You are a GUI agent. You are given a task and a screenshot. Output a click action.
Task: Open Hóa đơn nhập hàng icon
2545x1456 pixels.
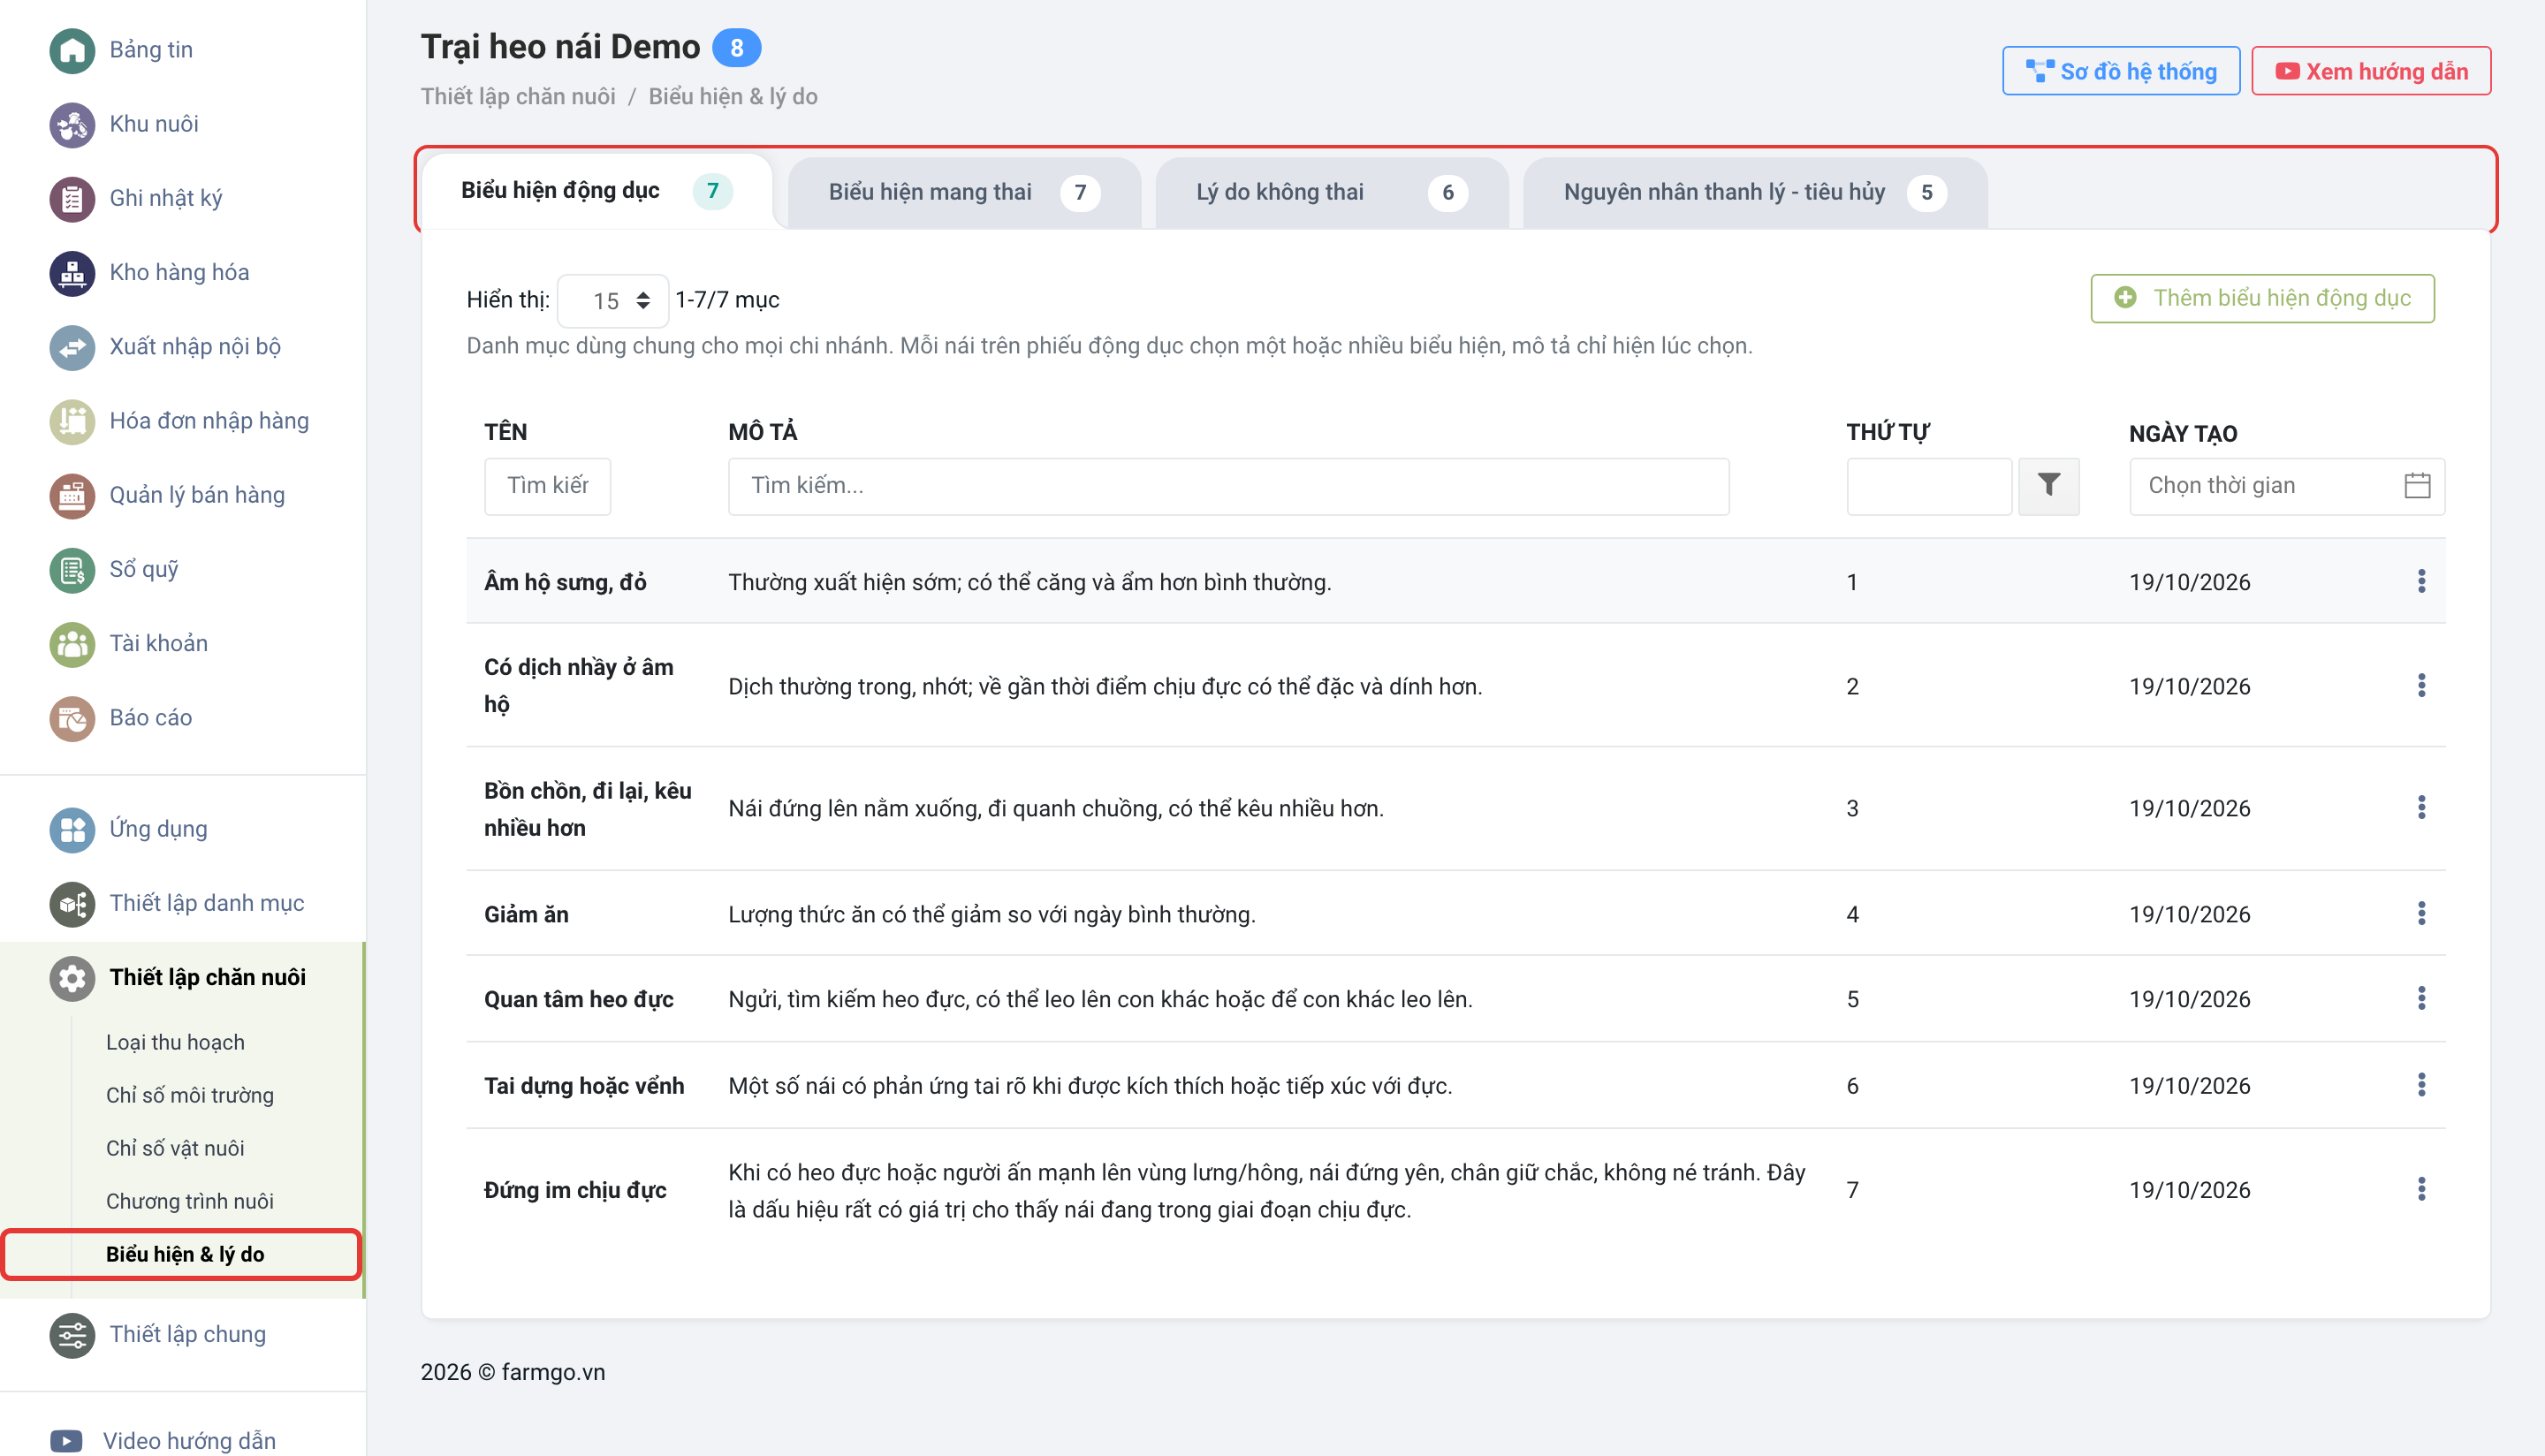click(x=72, y=421)
